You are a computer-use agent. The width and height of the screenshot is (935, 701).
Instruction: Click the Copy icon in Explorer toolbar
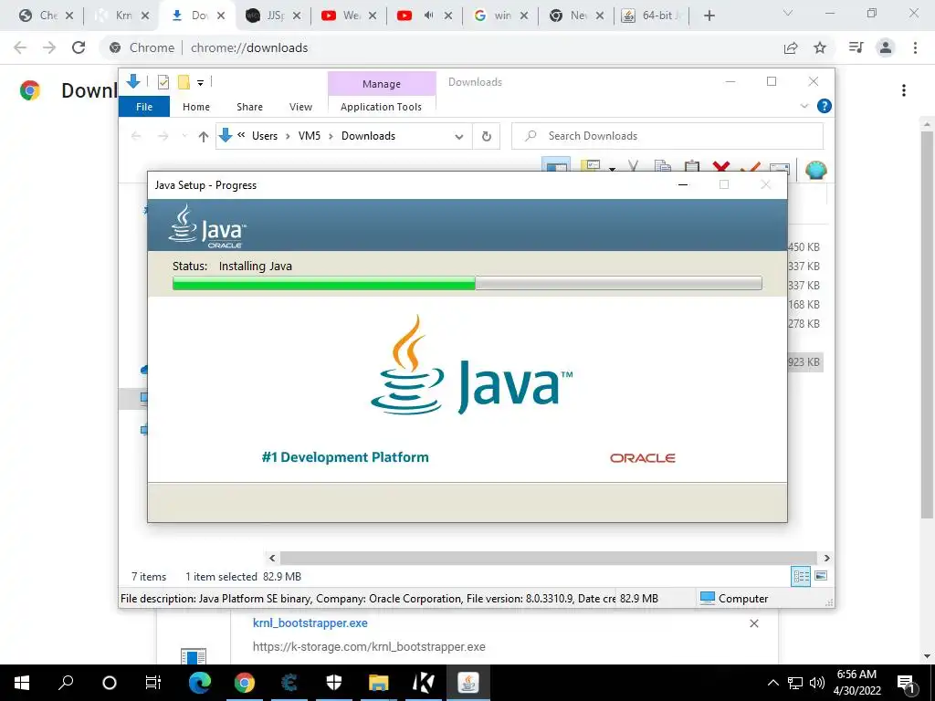click(662, 167)
